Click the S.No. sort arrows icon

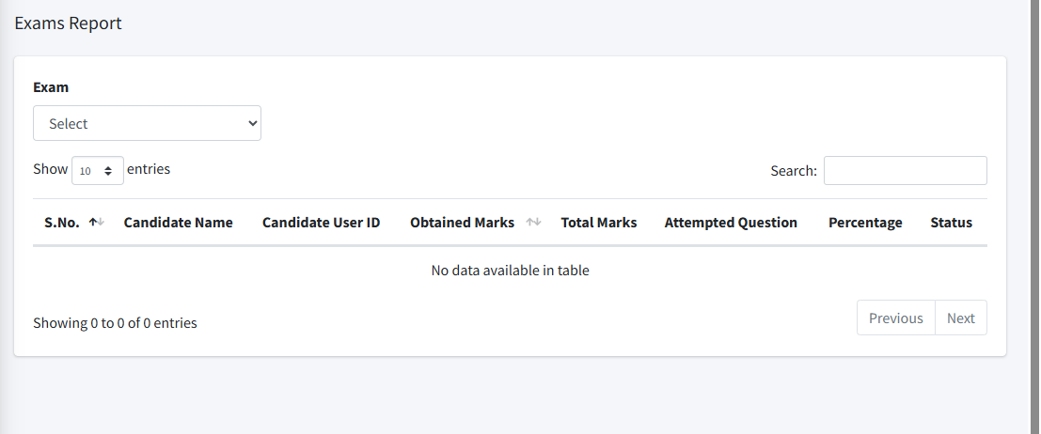(96, 223)
